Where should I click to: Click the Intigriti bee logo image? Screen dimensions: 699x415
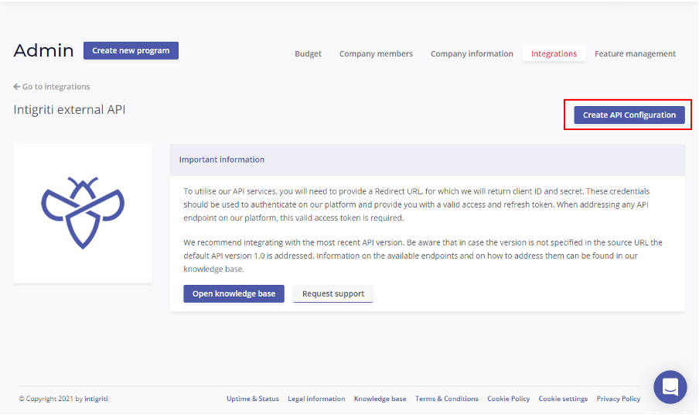point(83,213)
